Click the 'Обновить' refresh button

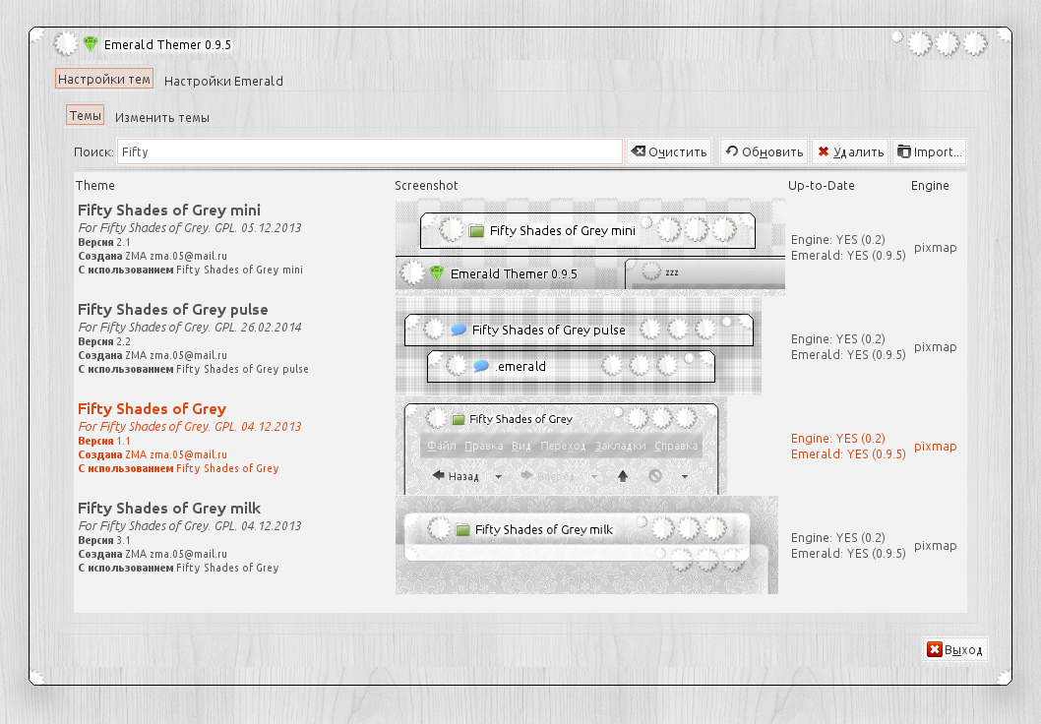[764, 151]
